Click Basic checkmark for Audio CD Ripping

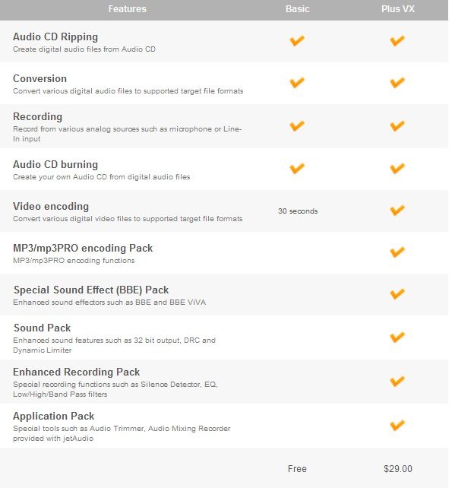(x=297, y=41)
